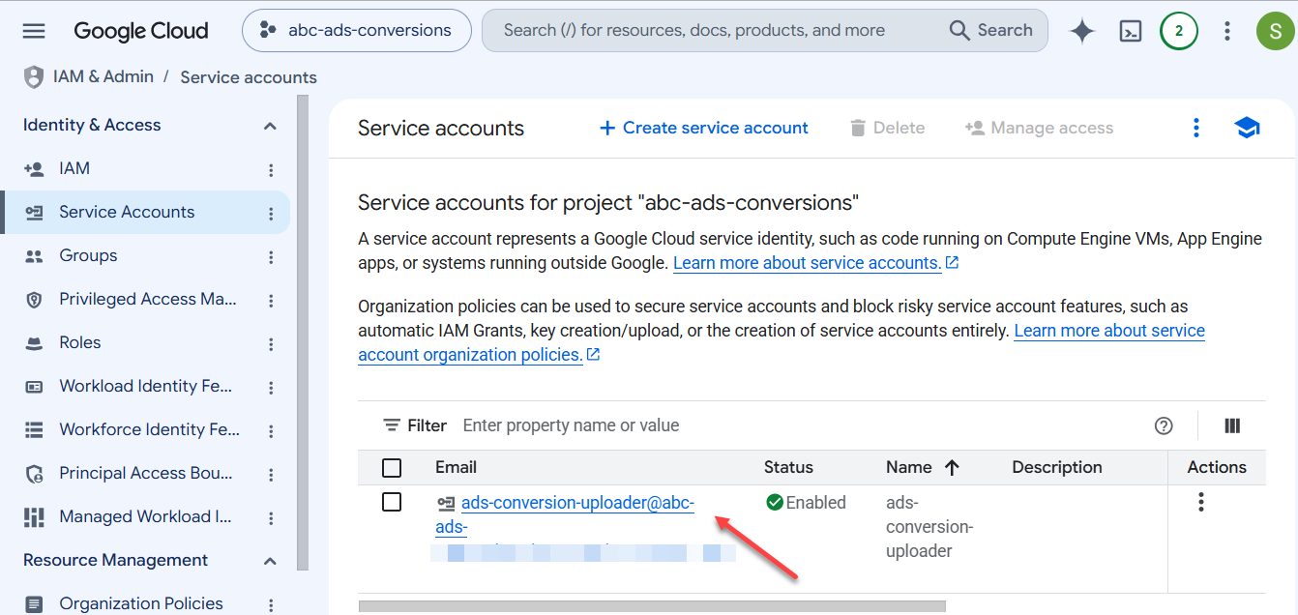Image resolution: width=1298 pixels, height=615 pixels.
Task: Click the Workload Identity Federation icon
Action: tap(34, 387)
